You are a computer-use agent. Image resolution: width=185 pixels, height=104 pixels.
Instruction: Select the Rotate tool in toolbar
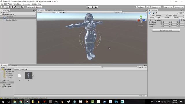point(11,7)
